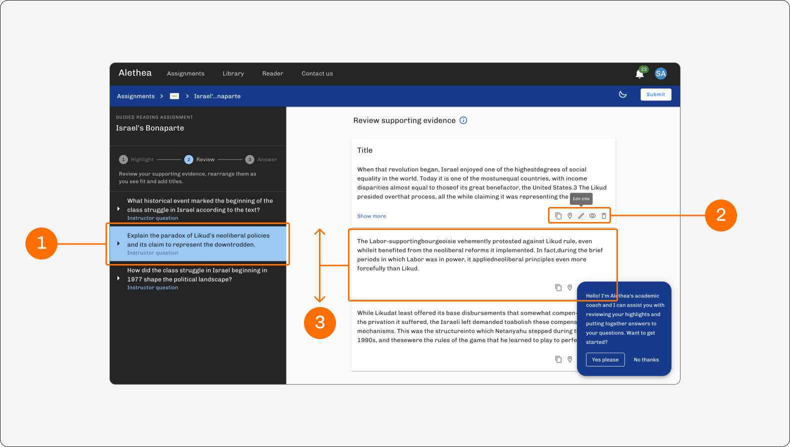Click the SA user avatar
Viewport: 790px width, 447px height.
(x=660, y=73)
